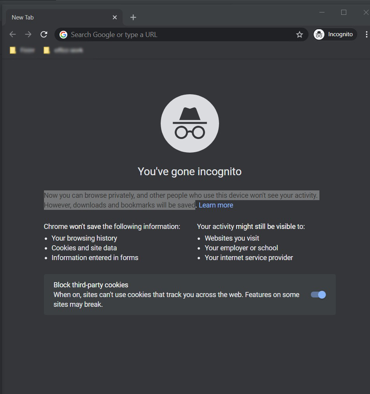Image resolution: width=370 pixels, height=394 pixels.
Task: Click the text 'Information entered in forms'
Action: coord(95,258)
